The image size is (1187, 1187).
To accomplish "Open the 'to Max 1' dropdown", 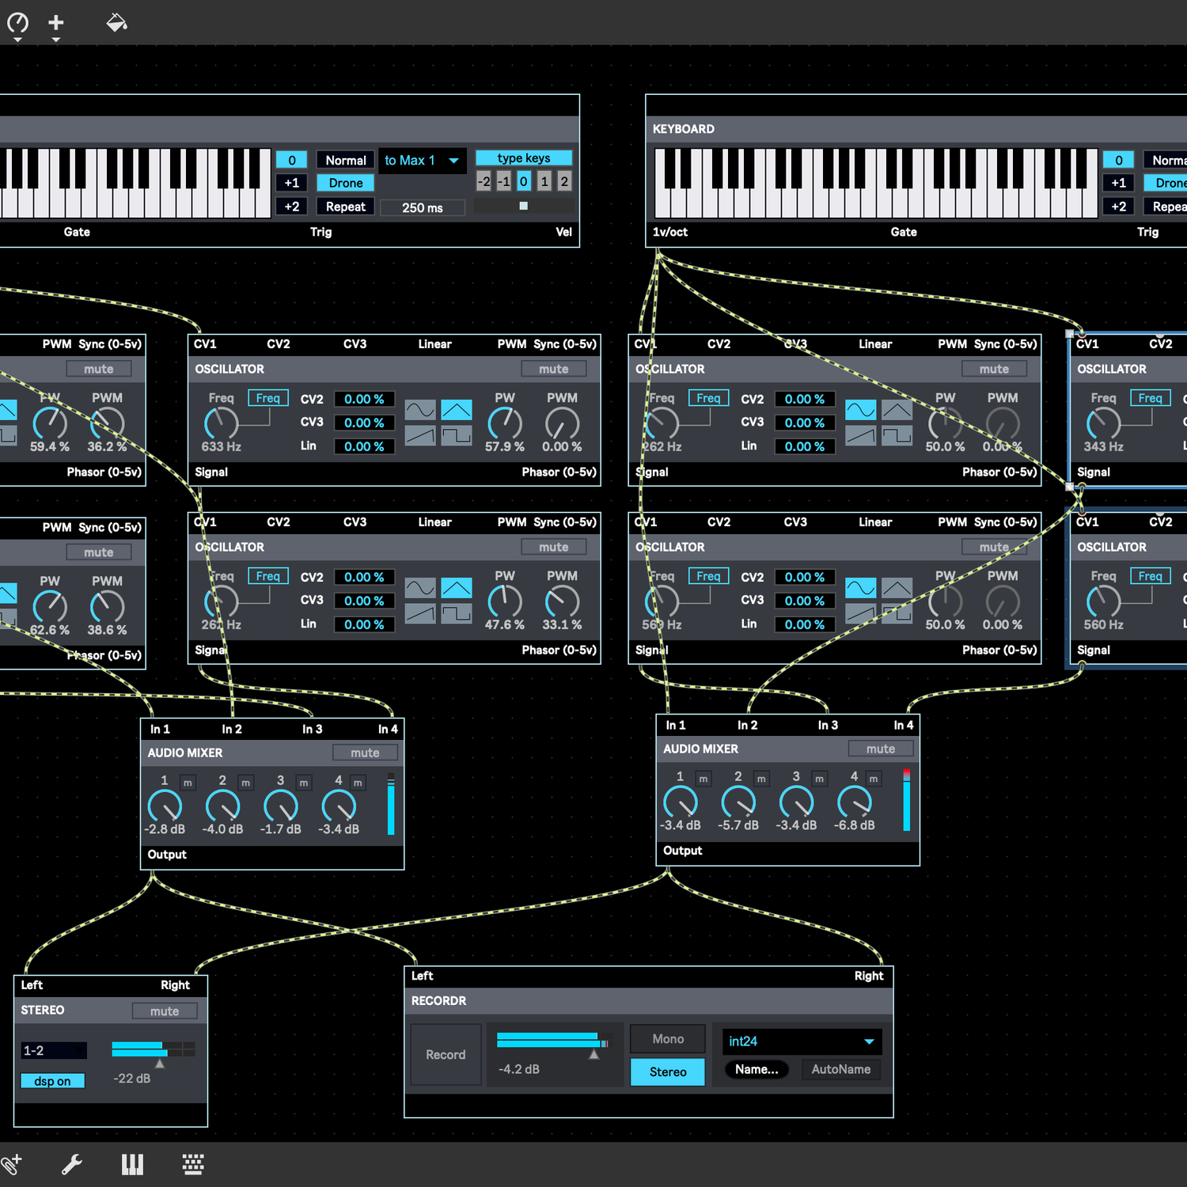I will (x=422, y=161).
